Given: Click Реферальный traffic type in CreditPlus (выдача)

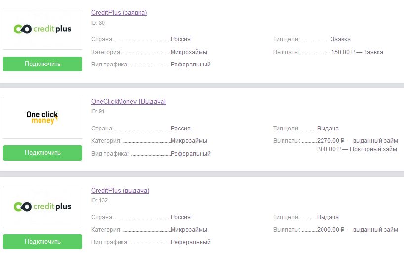Looking at the screenshot, I should (x=191, y=242).
